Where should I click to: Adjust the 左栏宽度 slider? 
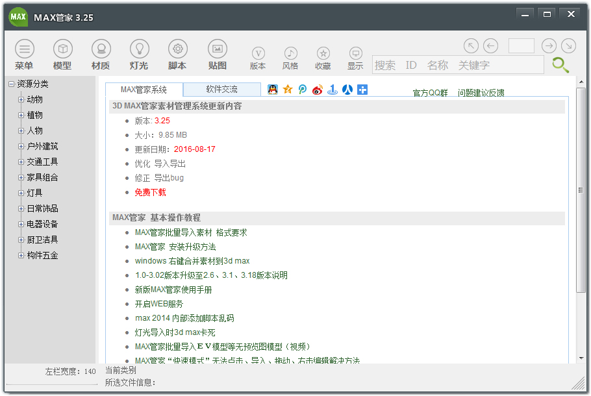(52, 384)
